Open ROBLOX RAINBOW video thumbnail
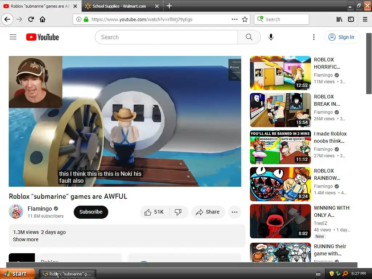 click(x=280, y=184)
